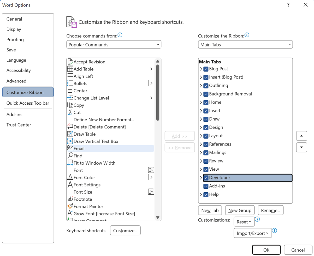Viewport: 314px width, 256px height.
Task: Click the Move Down arrow button
Action: pyautogui.click(x=301, y=147)
